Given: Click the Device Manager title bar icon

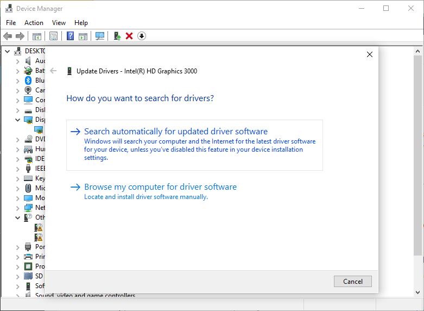Looking at the screenshot, I should pos(9,8).
